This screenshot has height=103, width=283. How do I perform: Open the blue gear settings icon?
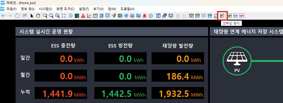[151, 16]
